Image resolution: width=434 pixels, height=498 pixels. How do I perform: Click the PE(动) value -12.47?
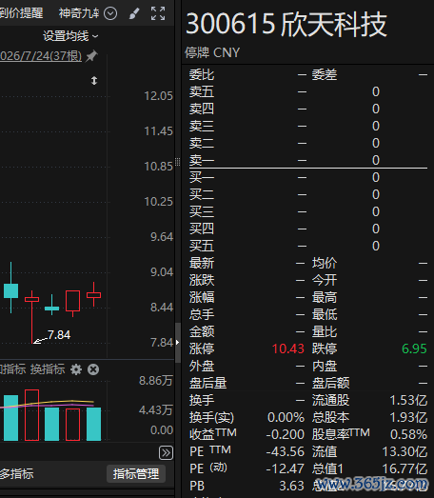click(286, 468)
